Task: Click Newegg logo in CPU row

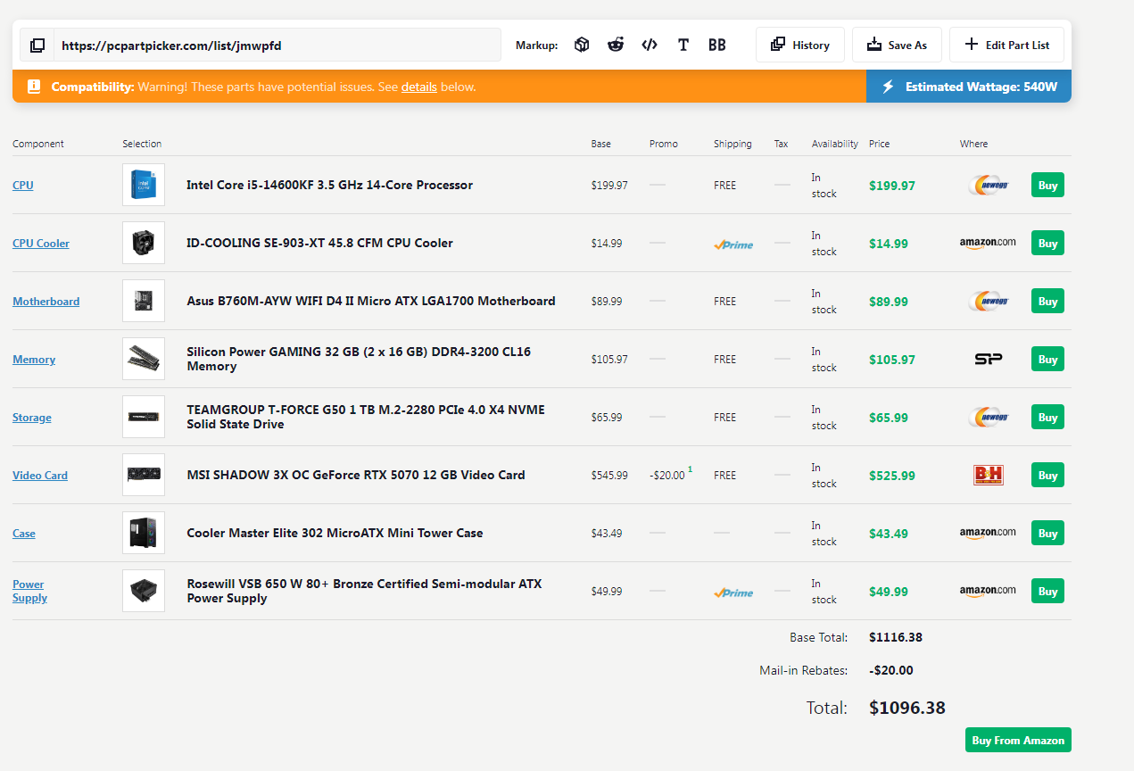Action: [x=988, y=185]
